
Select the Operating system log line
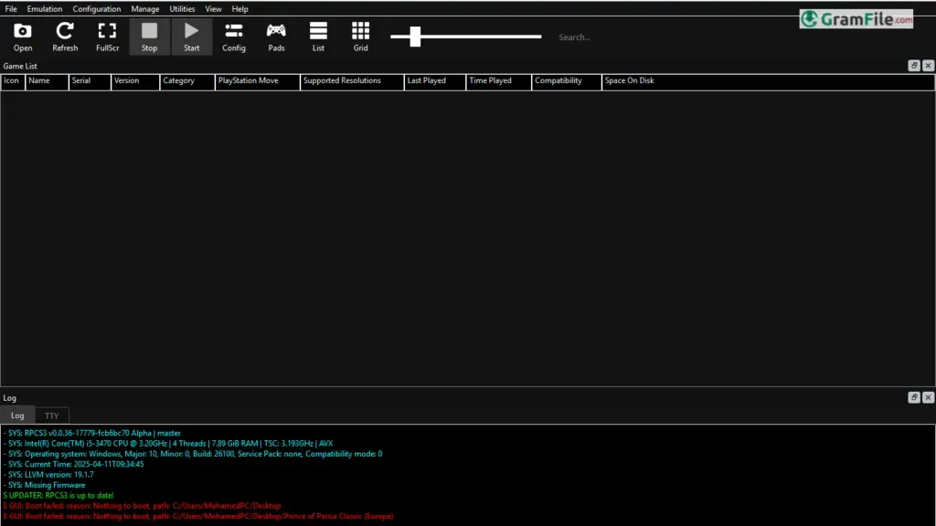[x=192, y=454]
